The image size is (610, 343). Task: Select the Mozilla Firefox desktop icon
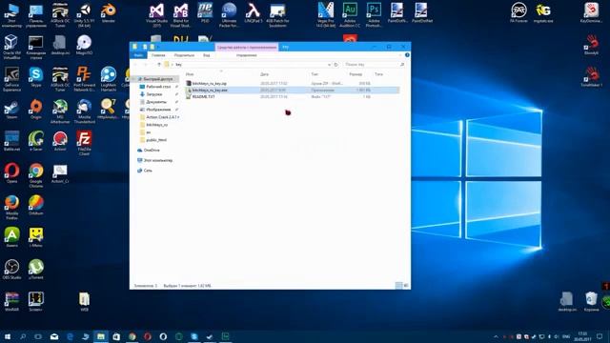coord(11,208)
